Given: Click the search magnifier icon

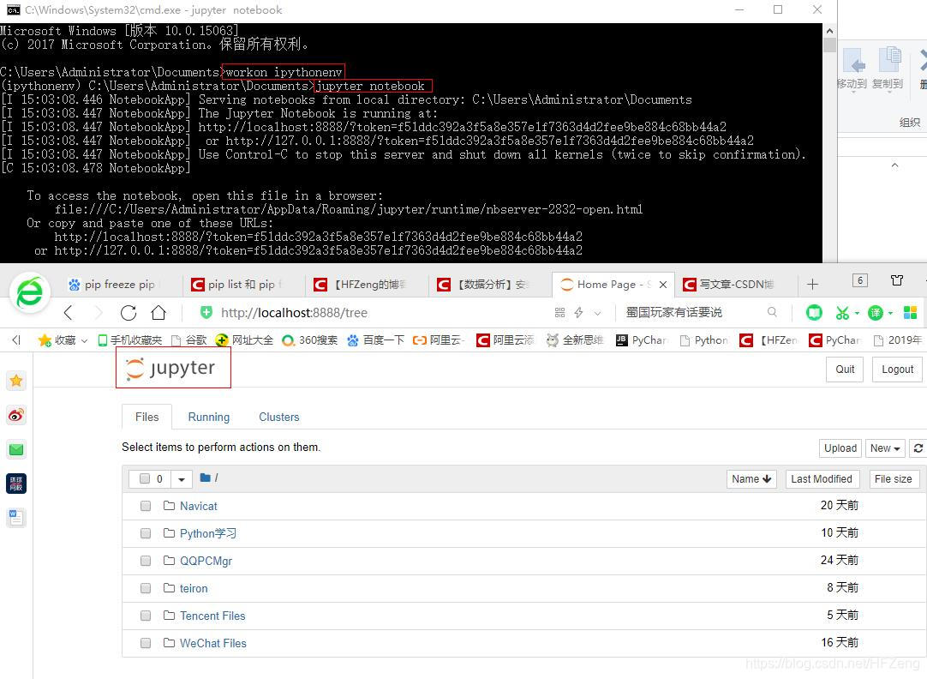Looking at the screenshot, I should [x=772, y=312].
